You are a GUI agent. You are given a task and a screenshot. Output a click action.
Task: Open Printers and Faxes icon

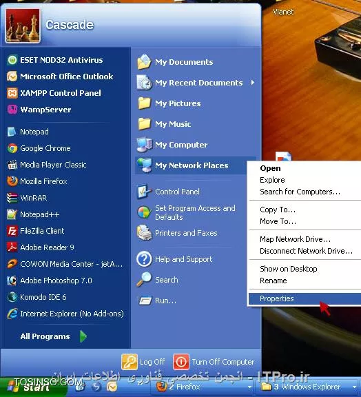(144, 233)
